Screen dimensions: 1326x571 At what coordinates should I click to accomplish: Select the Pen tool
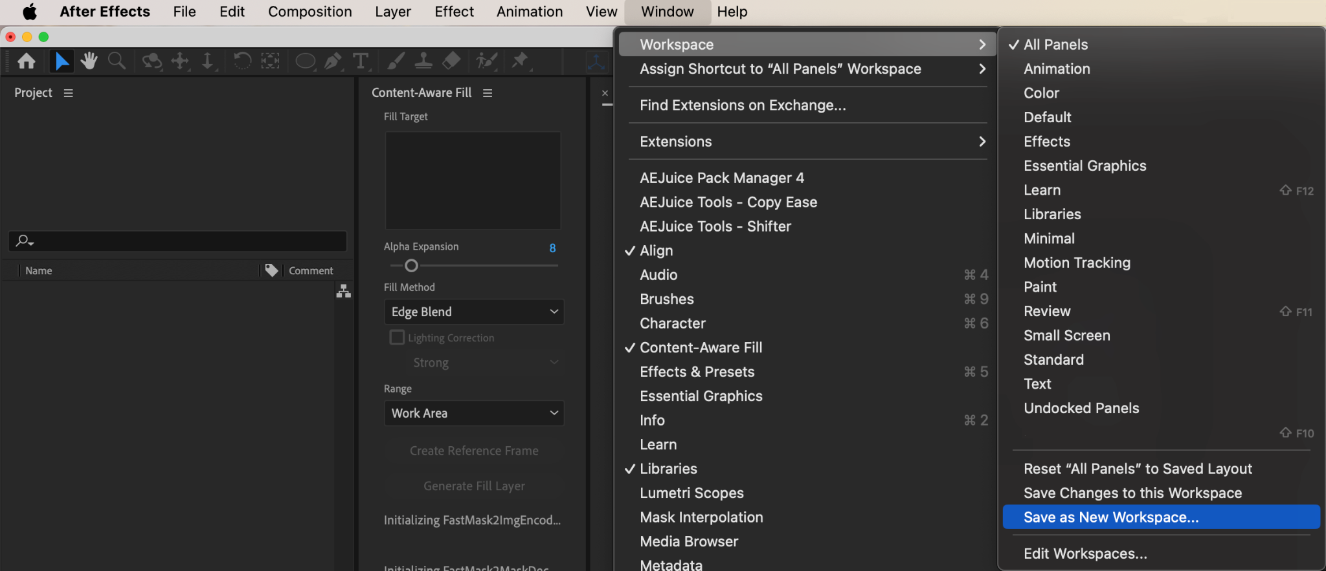pyautogui.click(x=333, y=61)
